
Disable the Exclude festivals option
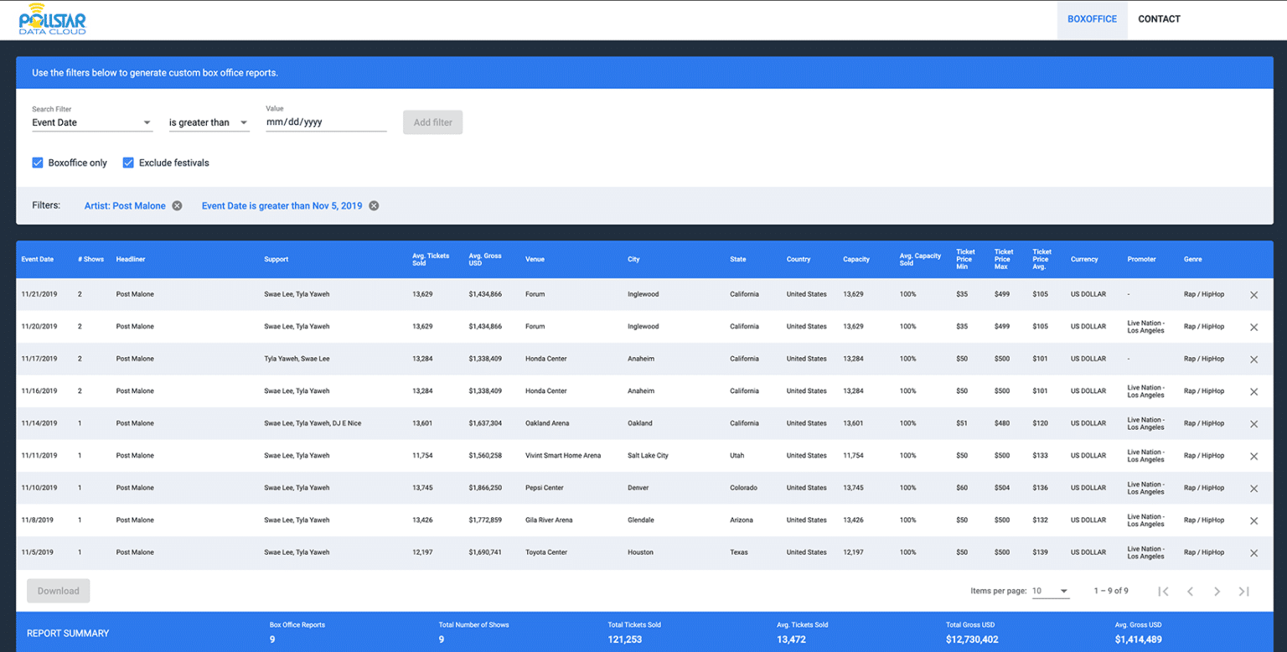127,163
